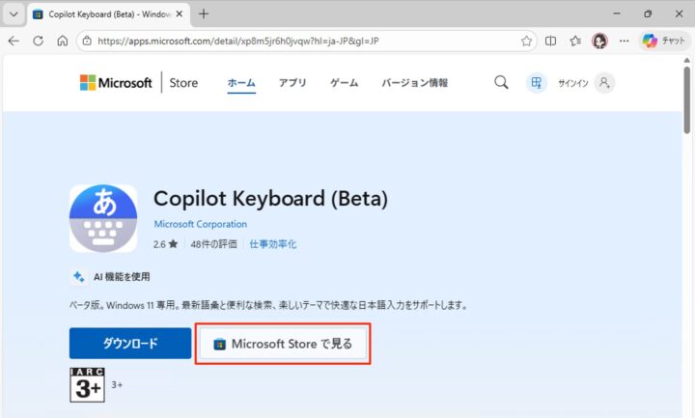Screen dimensions: 695x418
Task: Open the Microsoft Corporation publisher link
Action: click(200, 225)
